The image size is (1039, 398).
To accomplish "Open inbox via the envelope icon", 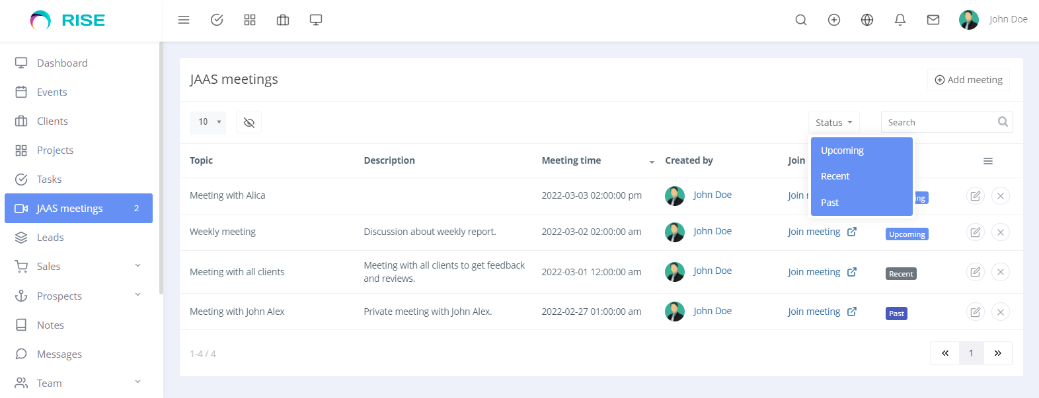I will point(933,20).
